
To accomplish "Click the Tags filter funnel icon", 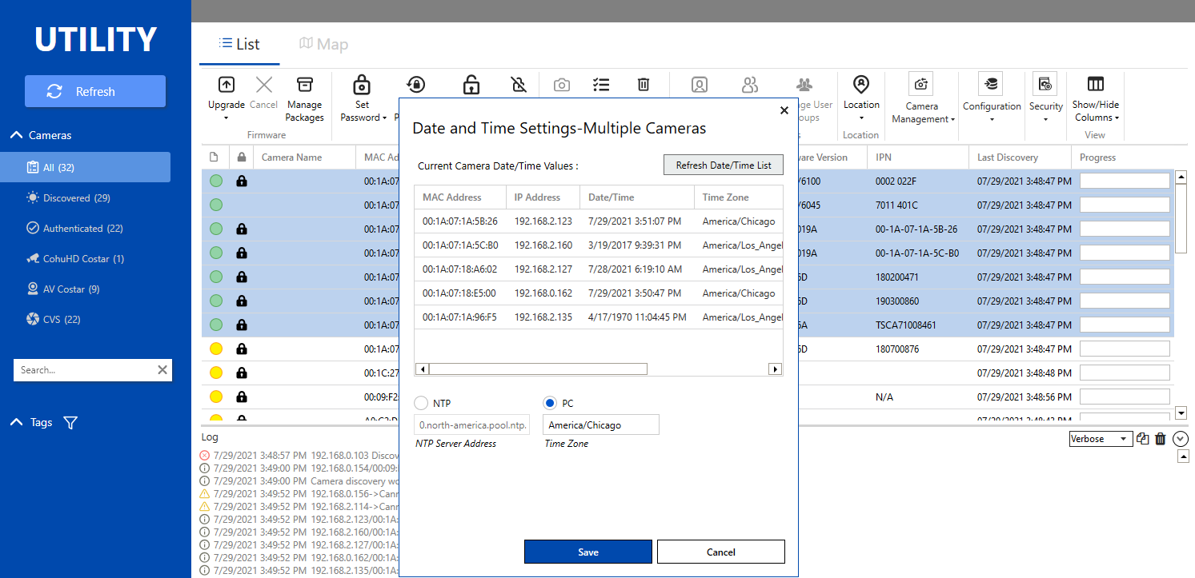I will point(70,423).
